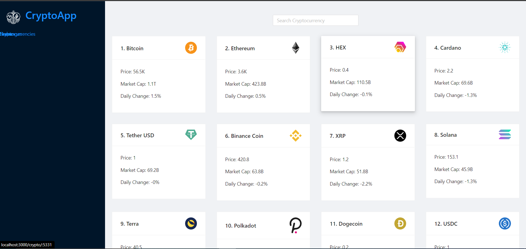Focus the Search Cryptocurrency field
This screenshot has width=526, height=249.
(x=315, y=20)
